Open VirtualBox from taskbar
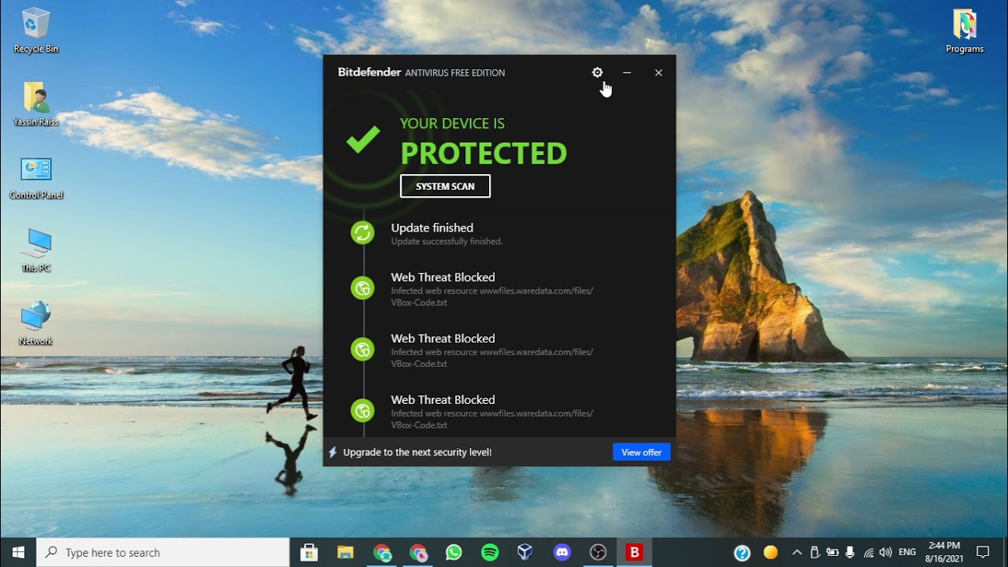The height and width of the screenshot is (567, 1008). click(x=525, y=553)
